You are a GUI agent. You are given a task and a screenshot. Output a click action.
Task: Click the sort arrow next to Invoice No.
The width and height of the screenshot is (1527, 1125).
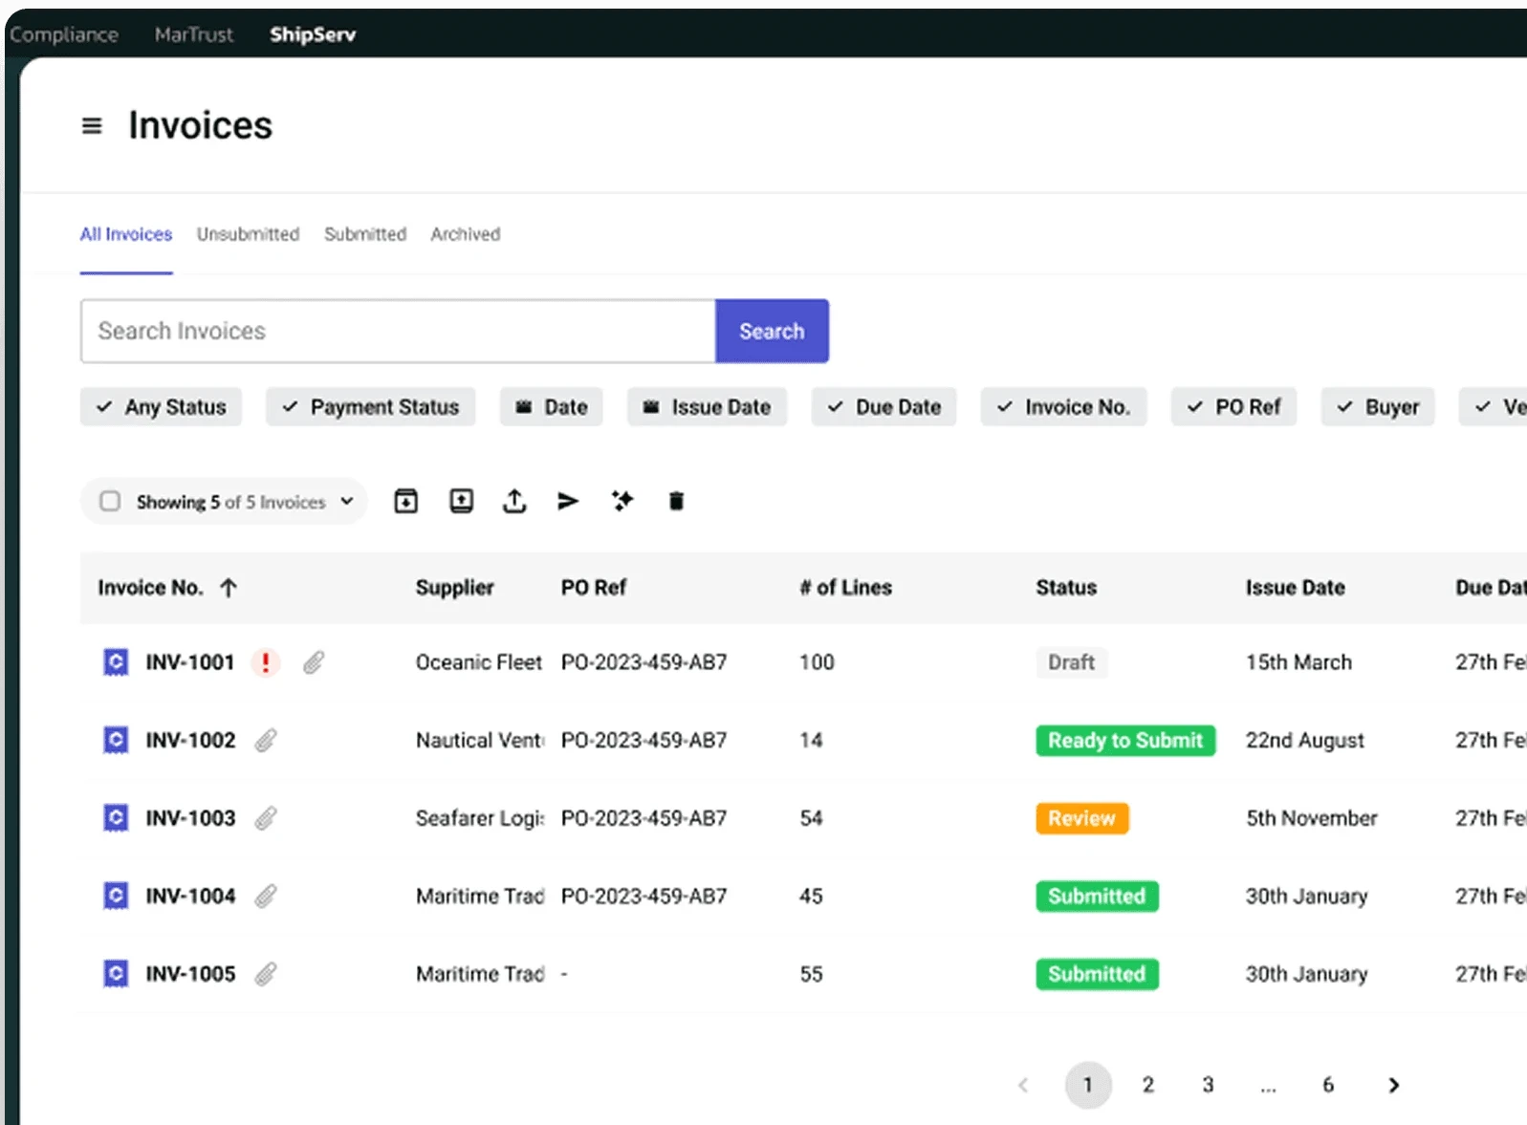229,588
